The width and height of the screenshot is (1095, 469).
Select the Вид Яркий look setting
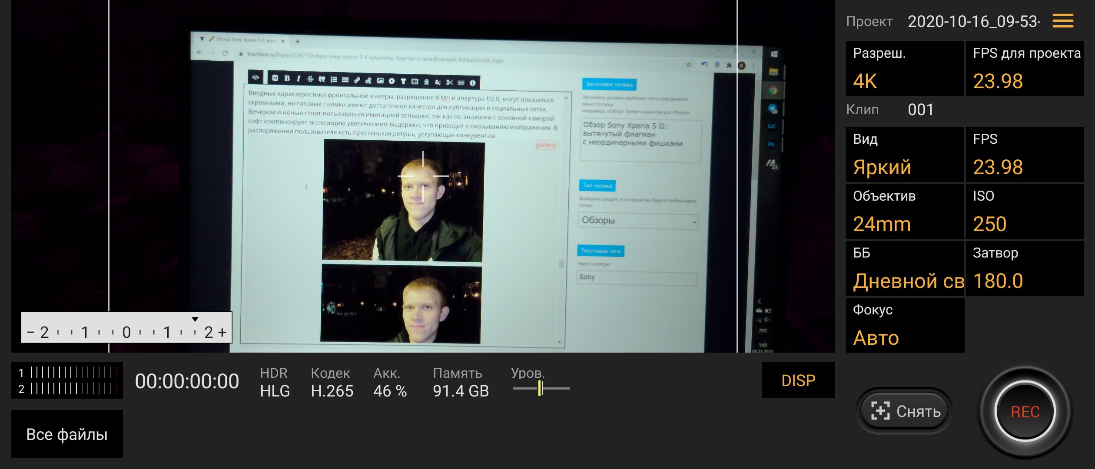click(905, 155)
